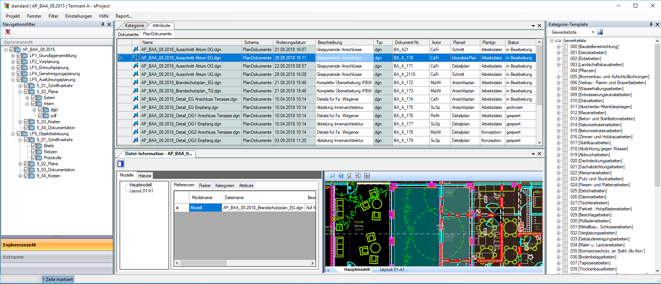661x284 pixels.
Task: Sort by the Änderungsdatum column header
Action: point(294,42)
